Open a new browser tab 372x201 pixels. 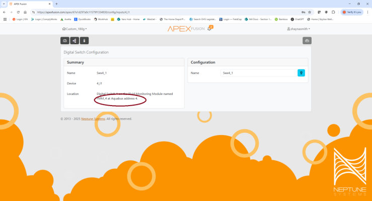point(56,4)
